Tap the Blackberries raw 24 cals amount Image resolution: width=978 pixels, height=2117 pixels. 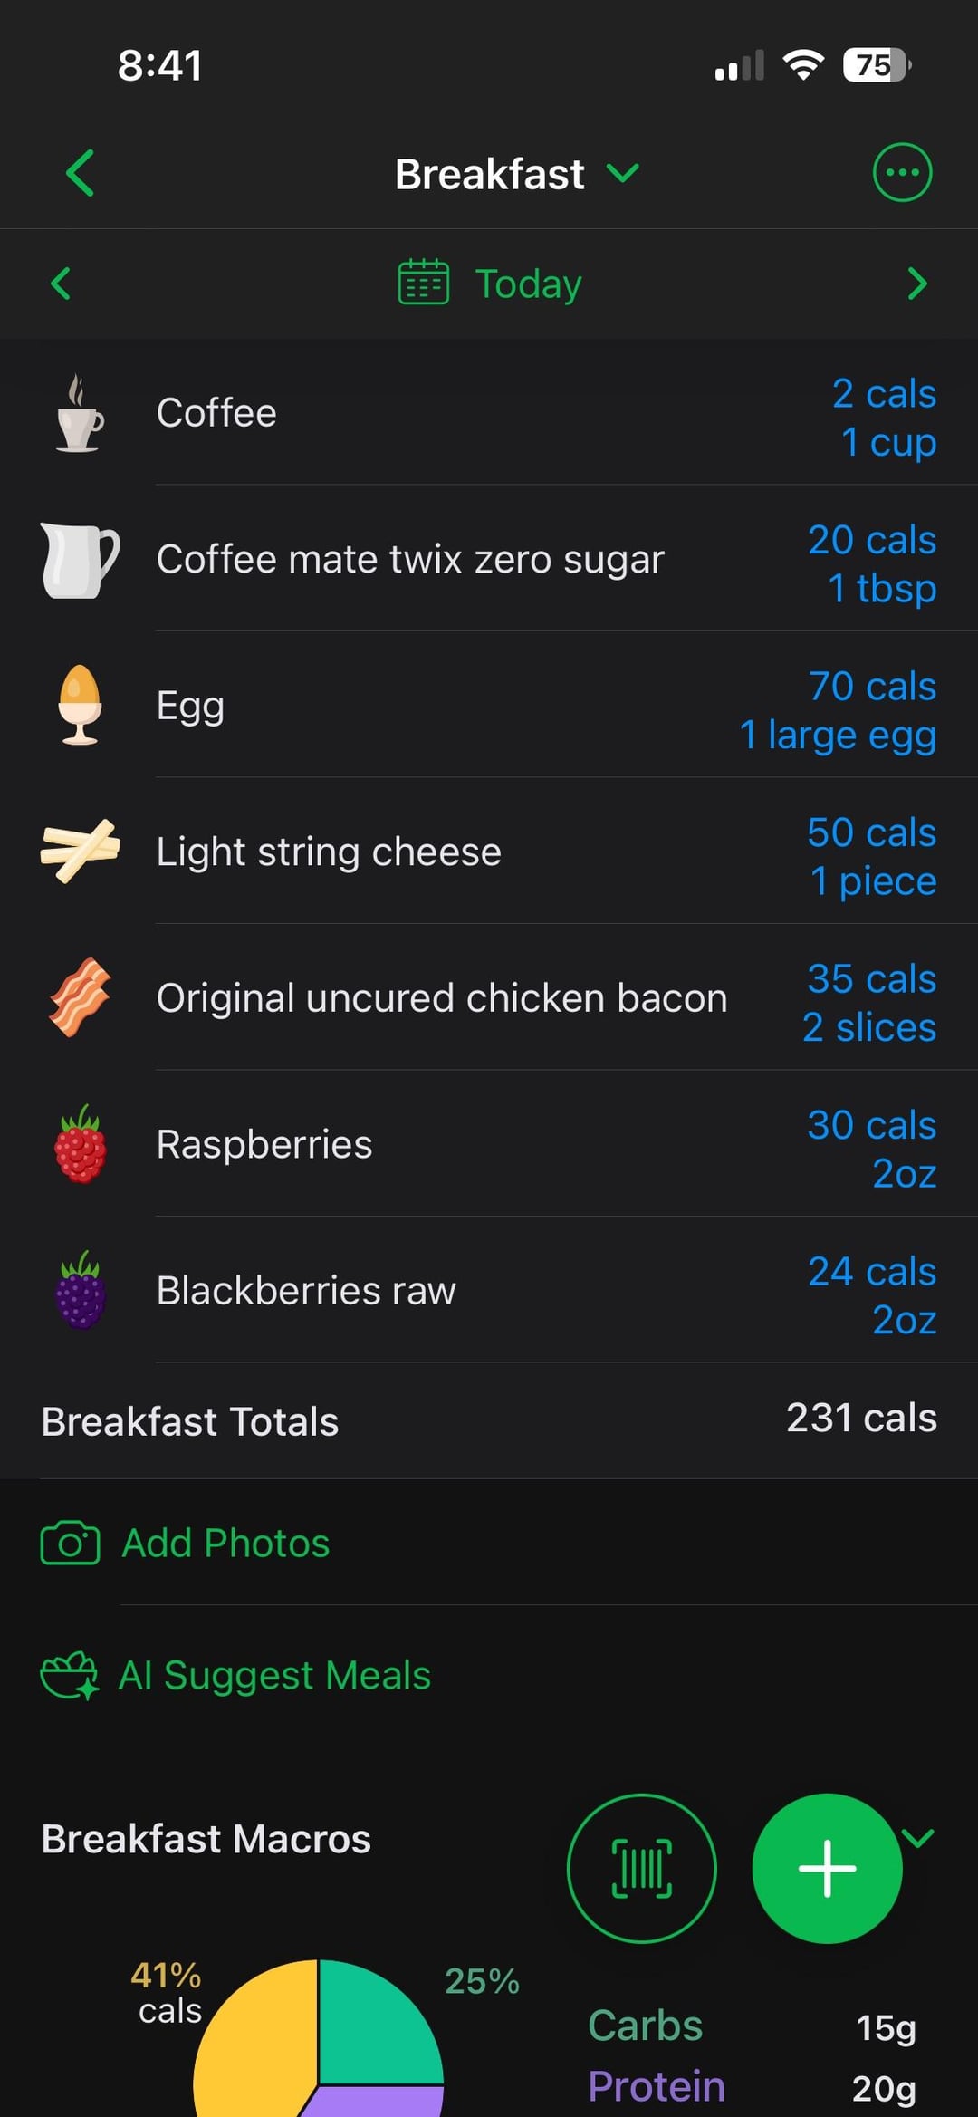(871, 1271)
